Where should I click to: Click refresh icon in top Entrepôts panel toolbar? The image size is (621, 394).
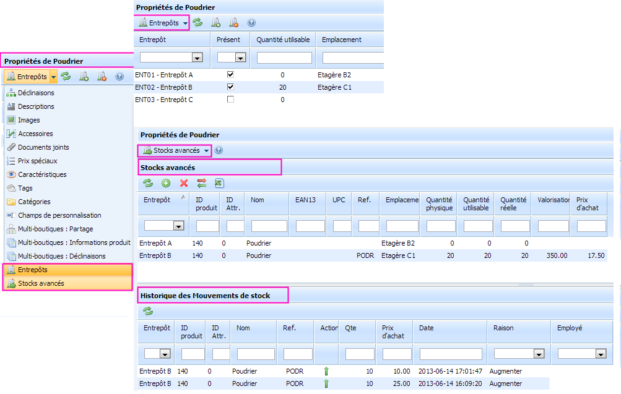[198, 22]
